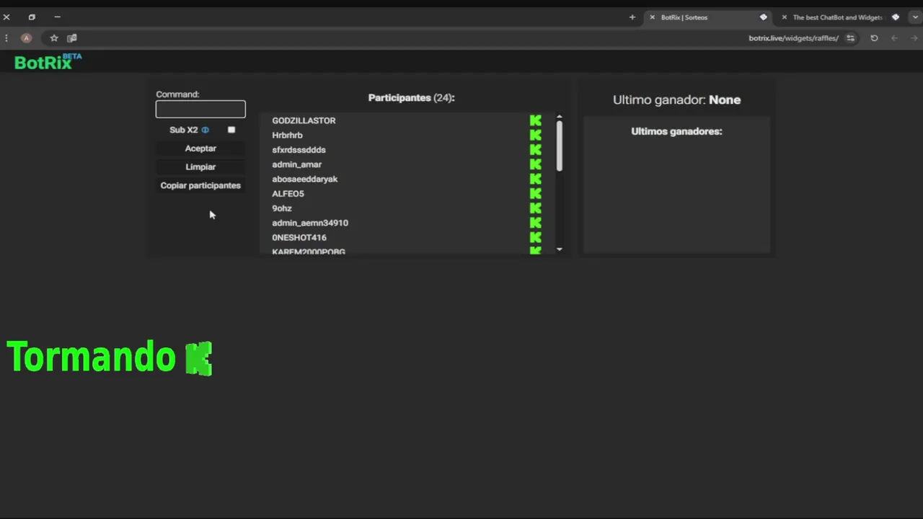
Task: Click Kick icon next to 9ohz
Action: pos(535,208)
